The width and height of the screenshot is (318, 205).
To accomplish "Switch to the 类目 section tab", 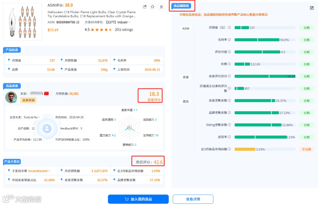I will [x=185, y=101].
